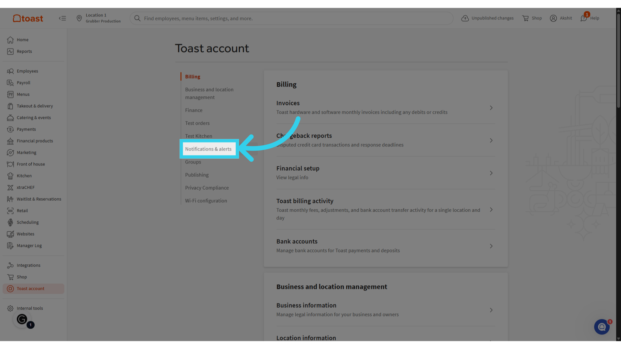
Task: Click the xtraCHEF X icon
Action: [10, 187]
